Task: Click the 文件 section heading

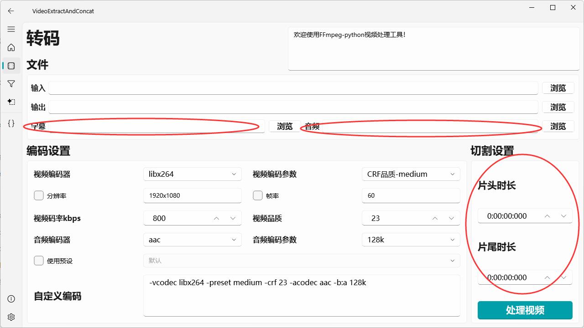Action: click(37, 65)
